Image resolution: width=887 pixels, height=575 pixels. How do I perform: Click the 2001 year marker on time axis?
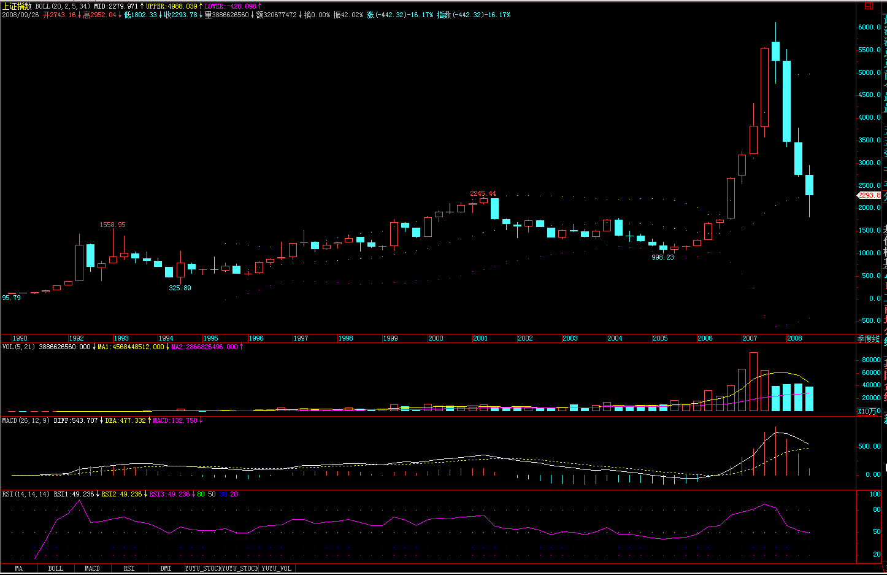coord(480,338)
